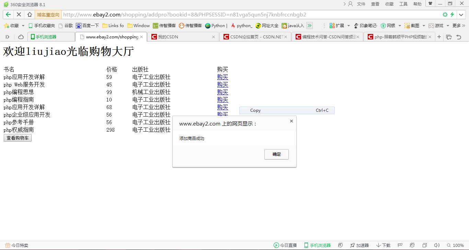Screen dimensions: 469x250
Task: Click the green lightning speed-mode icon in address bar
Action: point(452,14)
